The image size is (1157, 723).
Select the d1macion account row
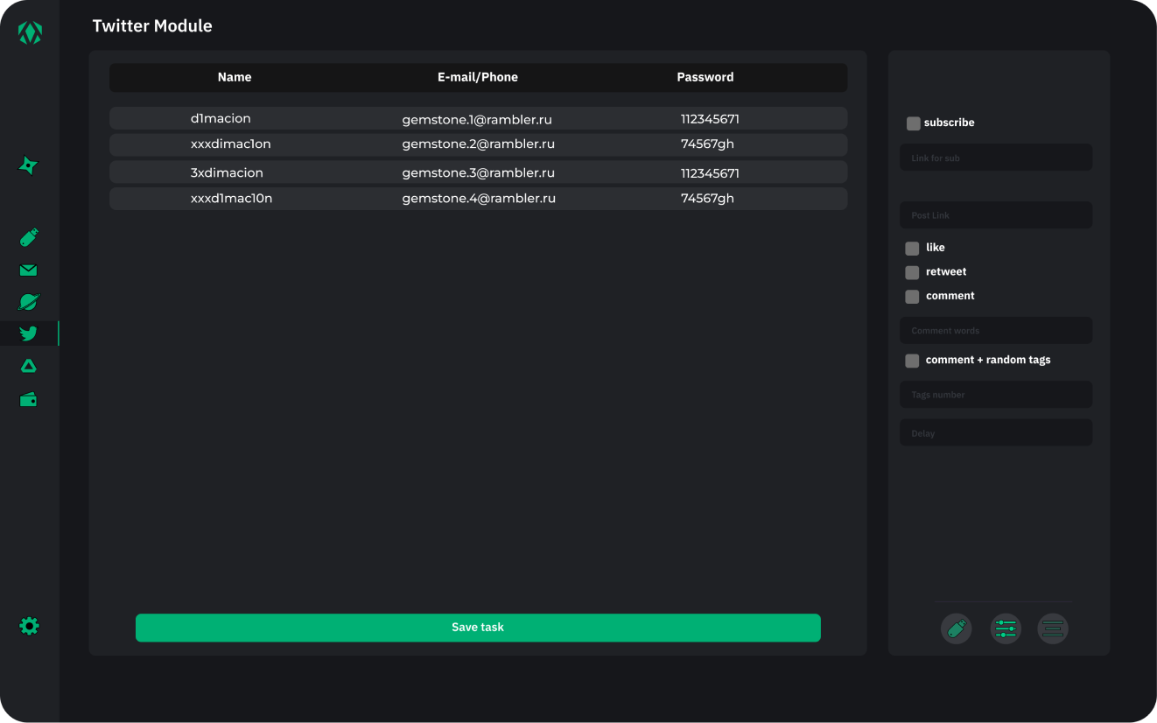(x=478, y=119)
